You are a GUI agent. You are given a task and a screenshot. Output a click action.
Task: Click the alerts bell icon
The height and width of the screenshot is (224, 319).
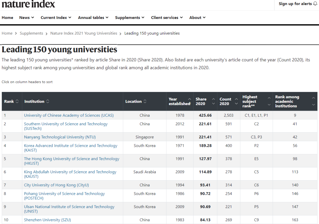coord(315,4)
